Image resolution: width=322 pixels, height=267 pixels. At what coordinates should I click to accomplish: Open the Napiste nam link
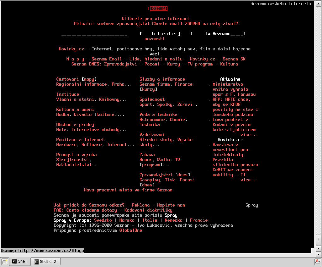pos(171,205)
